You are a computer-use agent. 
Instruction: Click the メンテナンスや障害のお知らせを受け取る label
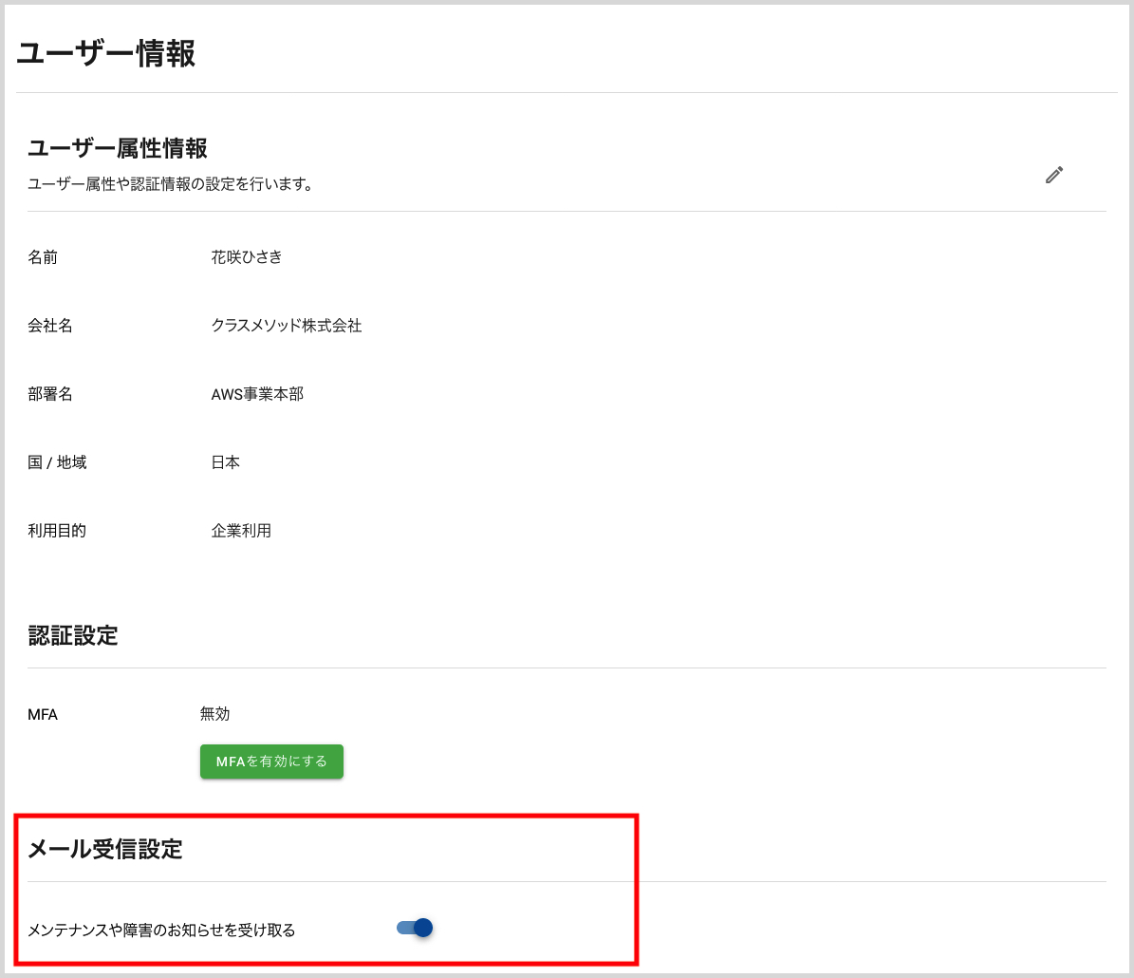161,931
